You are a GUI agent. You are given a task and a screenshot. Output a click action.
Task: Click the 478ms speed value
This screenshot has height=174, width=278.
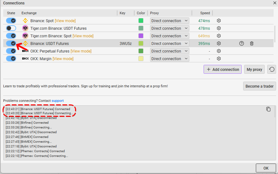[x=204, y=28]
